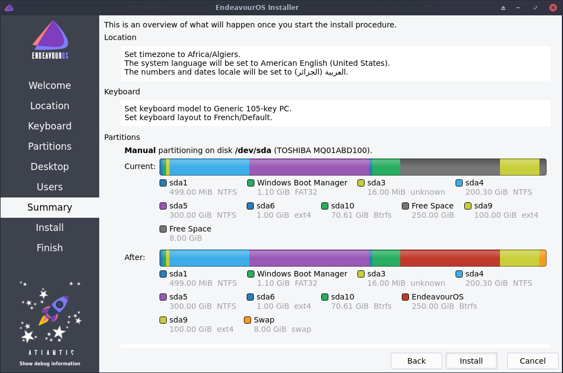
Task: Go to the Welcome step in sidebar
Action: pyautogui.click(x=50, y=86)
